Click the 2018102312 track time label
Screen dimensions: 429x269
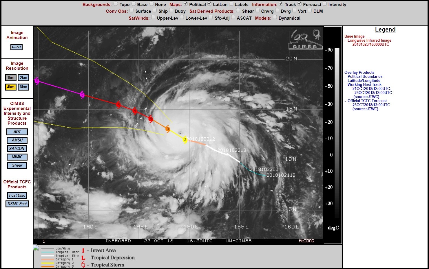tap(200, 139)
